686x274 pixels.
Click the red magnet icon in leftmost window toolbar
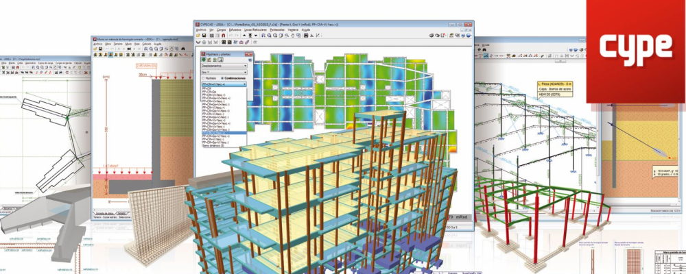pos(18,67)
